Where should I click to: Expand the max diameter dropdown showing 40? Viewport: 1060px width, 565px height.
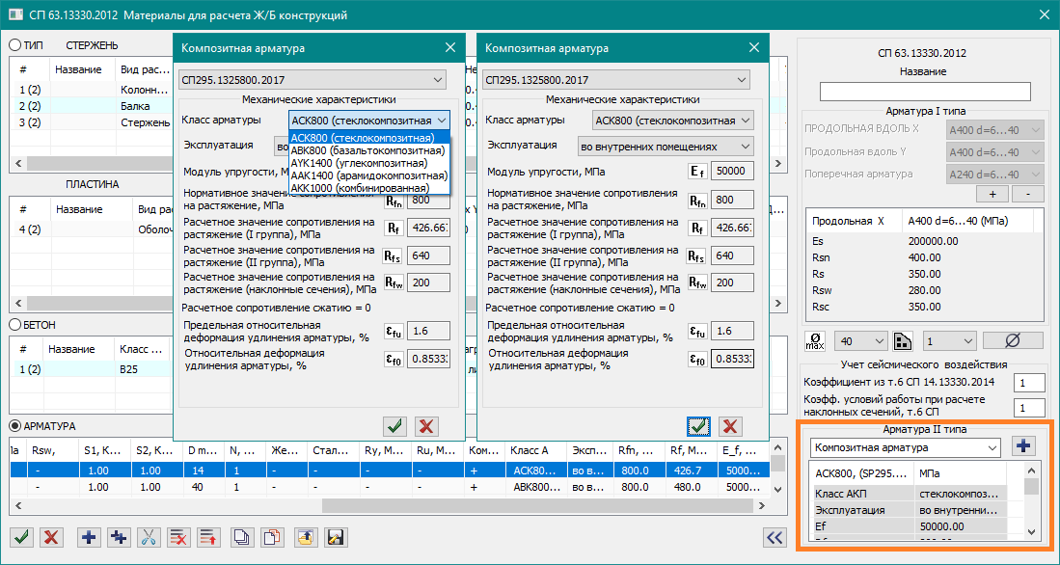pos(861,341)
